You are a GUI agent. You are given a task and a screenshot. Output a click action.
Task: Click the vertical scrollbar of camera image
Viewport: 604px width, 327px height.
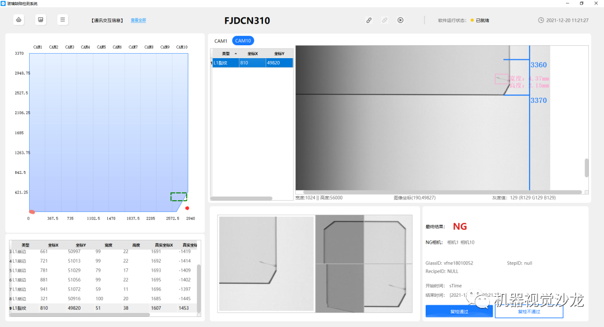click(x=587, y=168)
